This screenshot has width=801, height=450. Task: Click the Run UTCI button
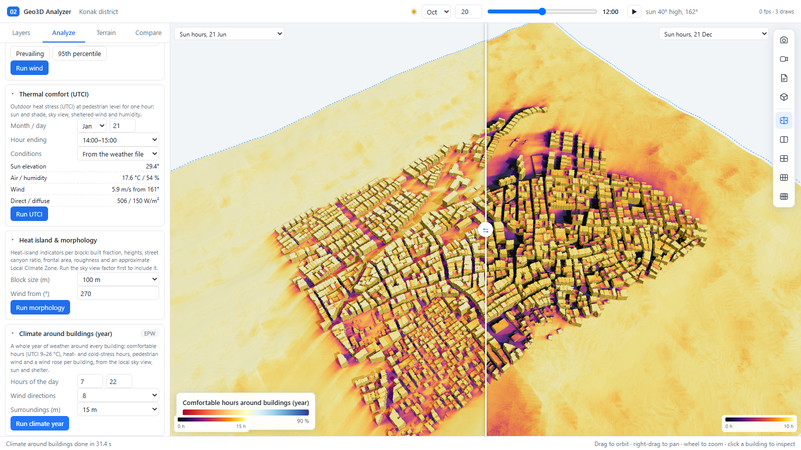click(x=29, y=214)
